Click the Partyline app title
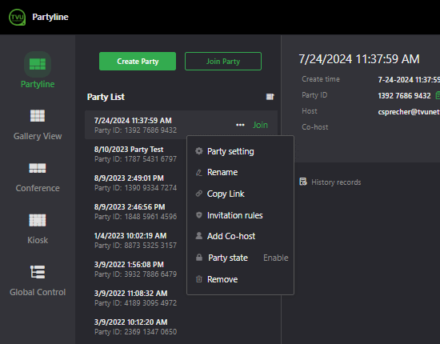The height and width of the screenshot is (344, 440). click(50, 17)
